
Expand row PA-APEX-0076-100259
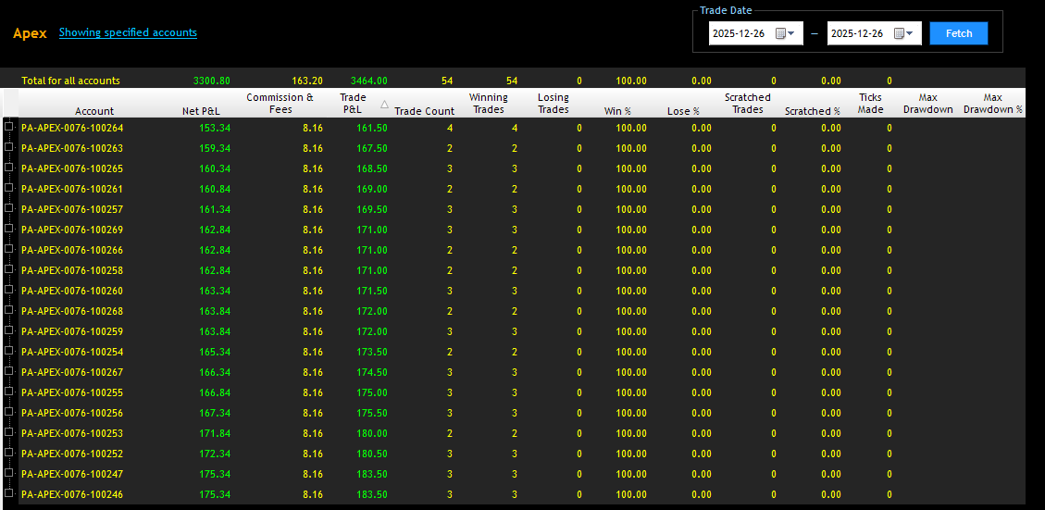(x=8, y=330)
